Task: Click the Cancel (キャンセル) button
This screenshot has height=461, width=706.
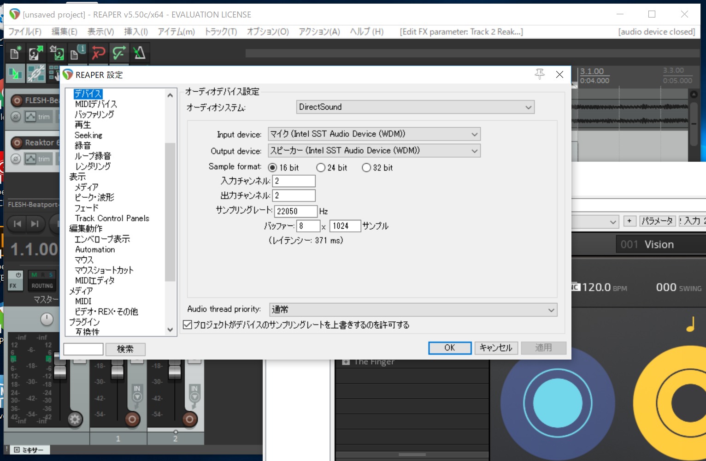Action: pos(496,348)
